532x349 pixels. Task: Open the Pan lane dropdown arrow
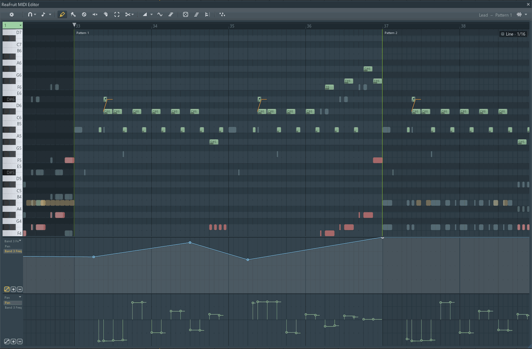coord(20,298)
